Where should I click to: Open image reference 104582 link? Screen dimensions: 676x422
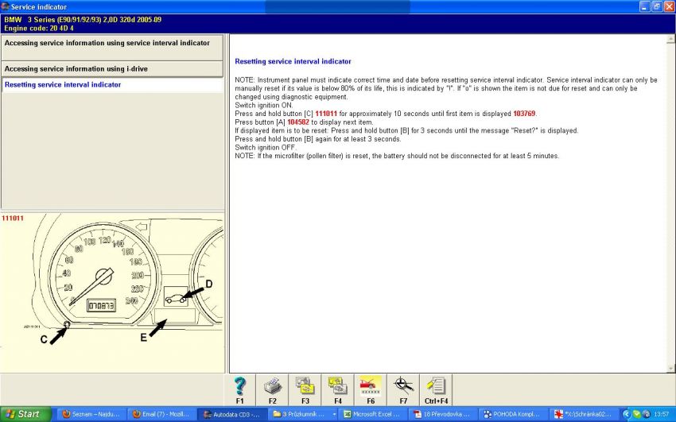[298, 122]
